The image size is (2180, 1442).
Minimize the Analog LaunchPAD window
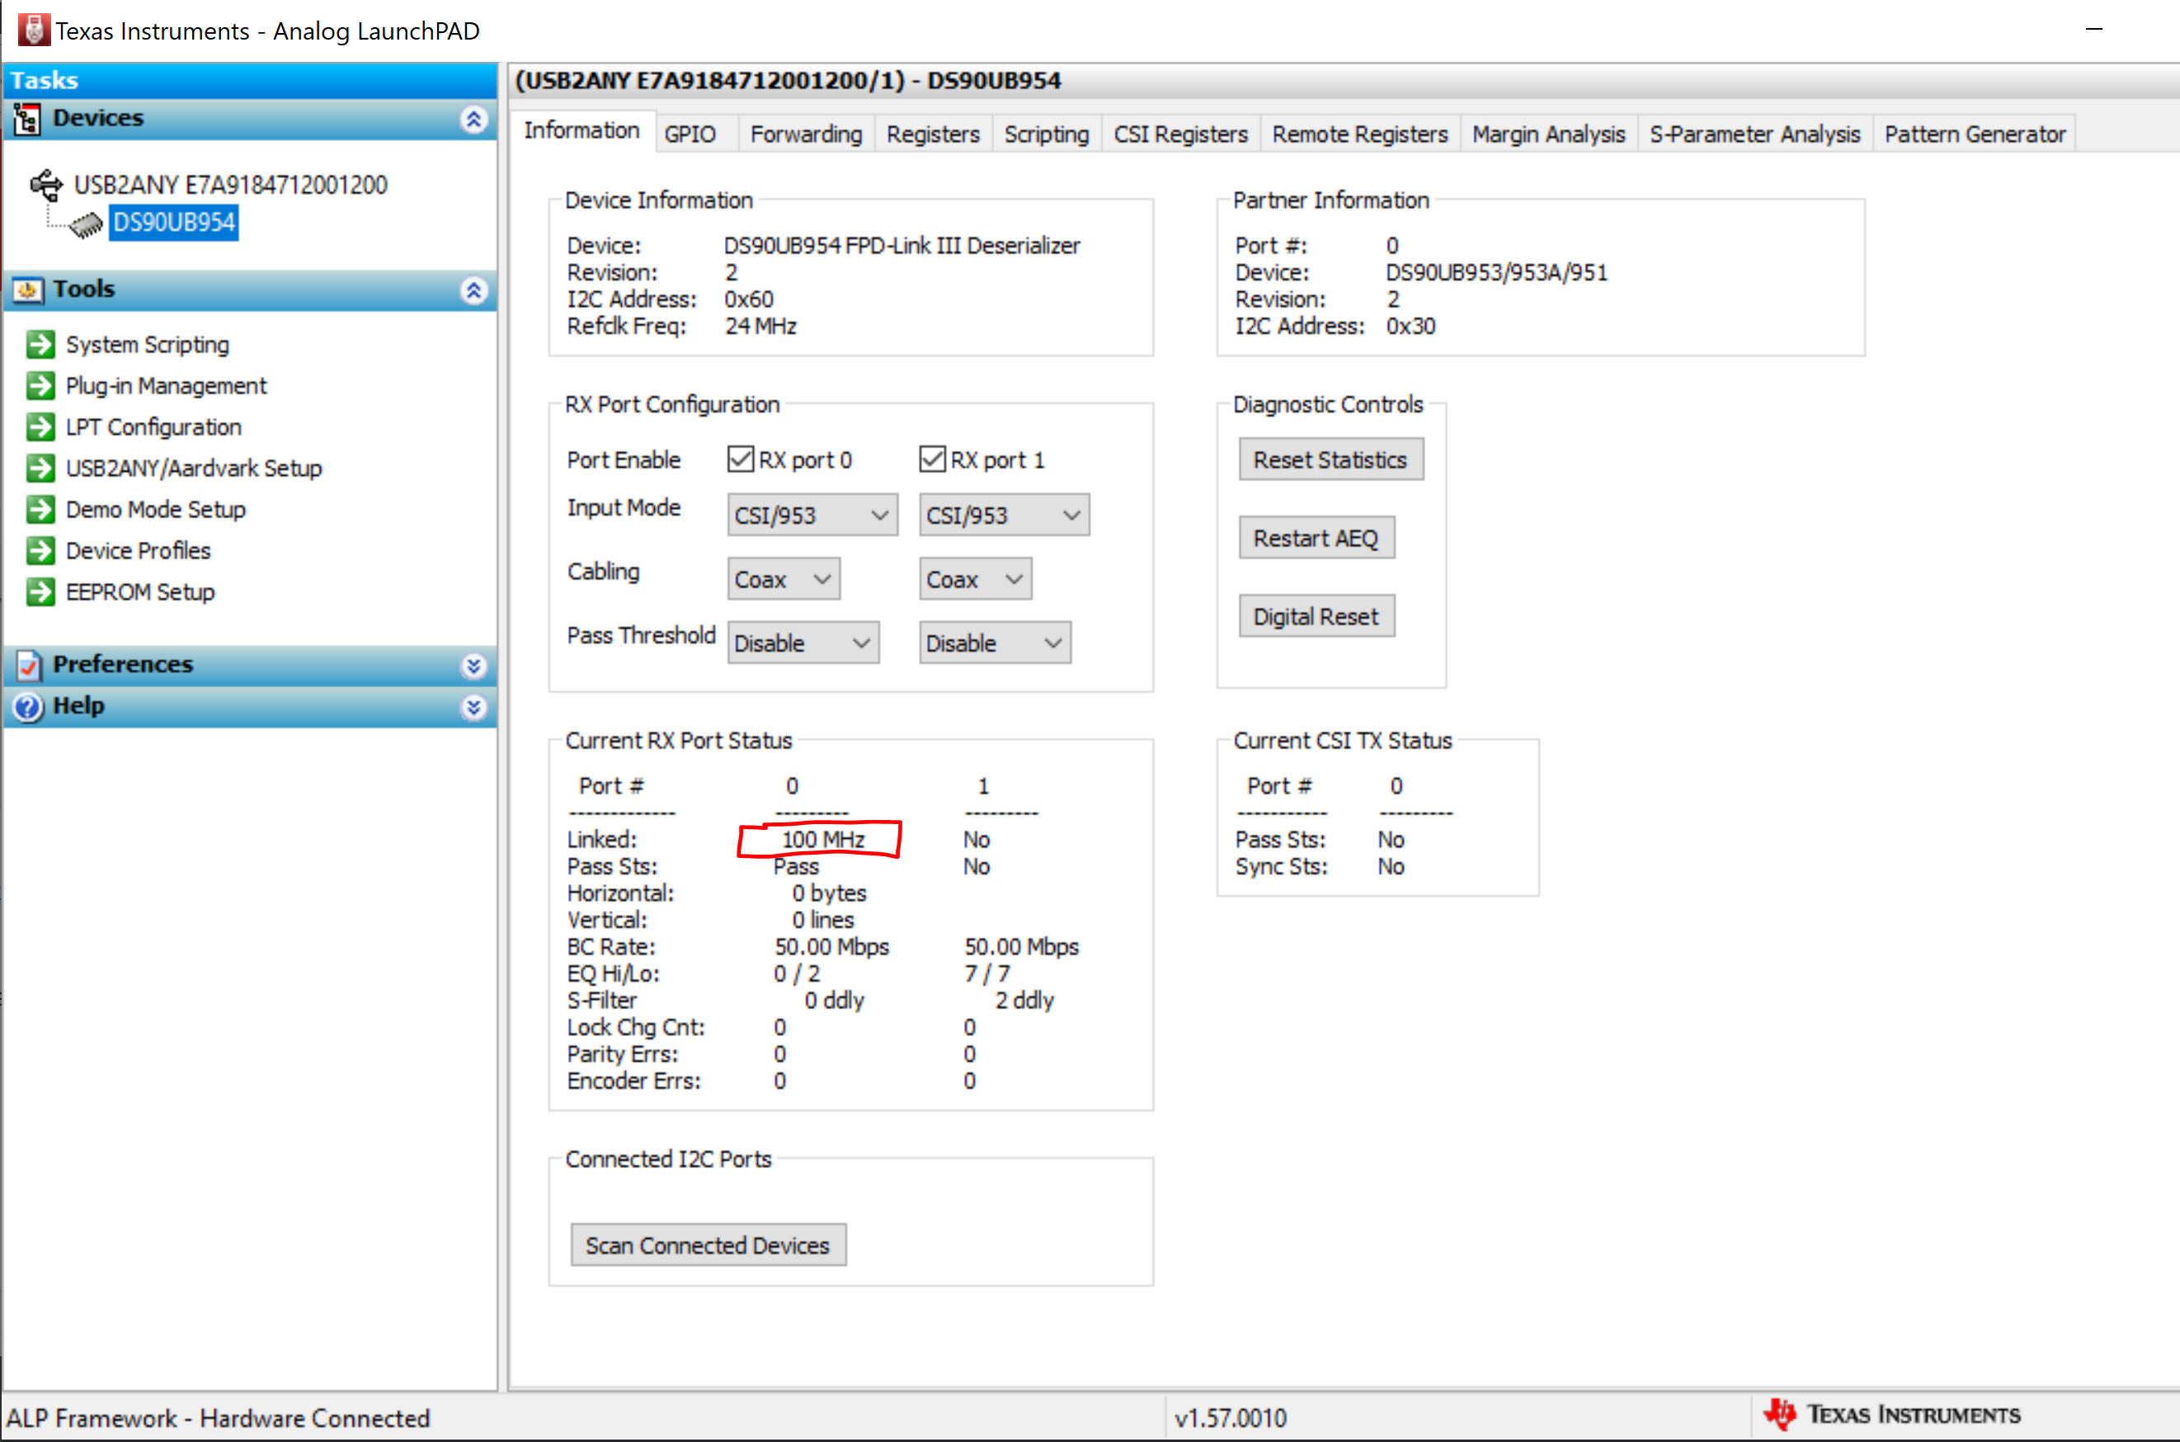(x=2094, y=30)
